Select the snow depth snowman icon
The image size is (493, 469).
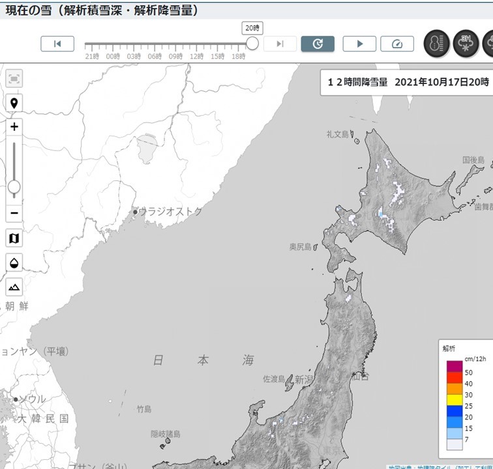click(x=436, y=44)
